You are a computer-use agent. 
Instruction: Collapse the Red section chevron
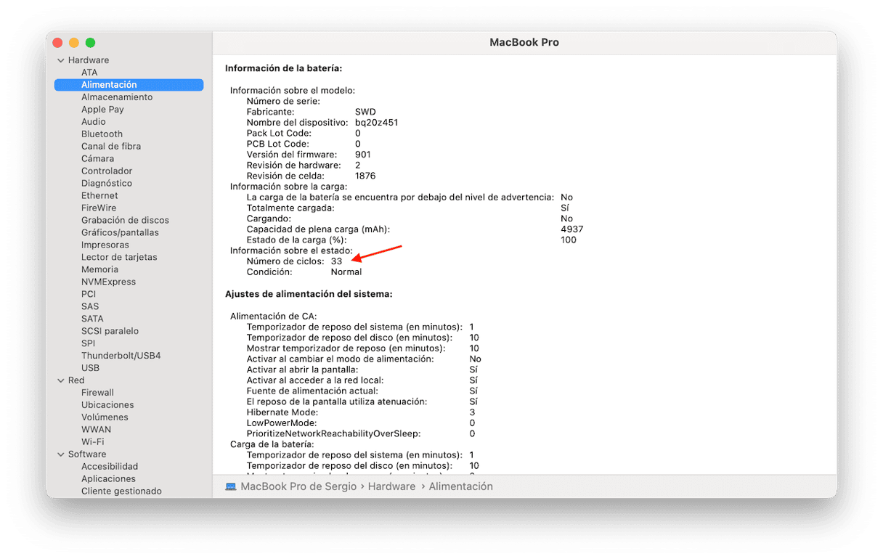pyautogui.click(x=61, y=380)
